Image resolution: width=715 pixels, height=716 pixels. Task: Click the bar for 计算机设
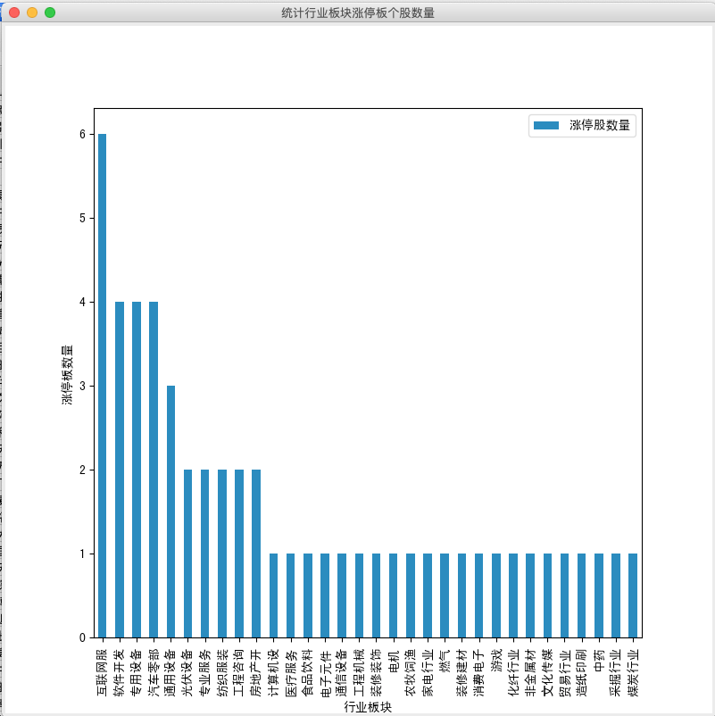point(273,595)
